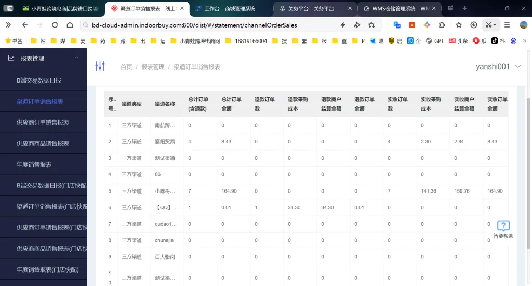The height and width of the screenshot is (286, 532).
Task: Switch to 小青蛙跨境电商 browser tab
Action: 60,8
